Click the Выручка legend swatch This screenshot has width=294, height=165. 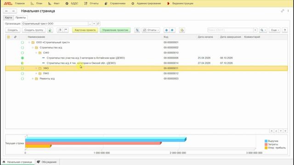coord(266,141)
